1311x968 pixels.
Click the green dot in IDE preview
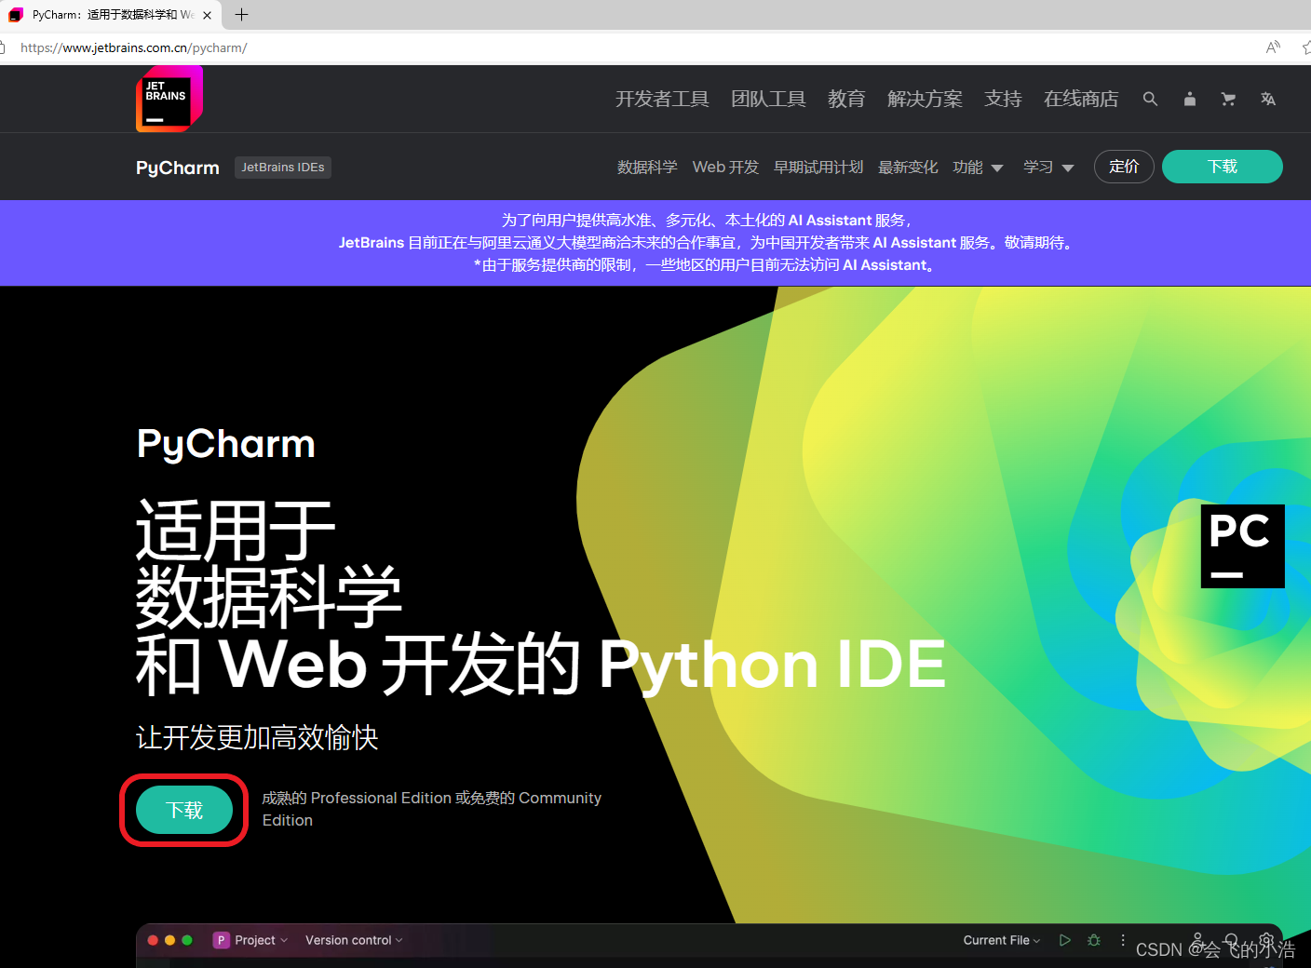coord(187,940)
